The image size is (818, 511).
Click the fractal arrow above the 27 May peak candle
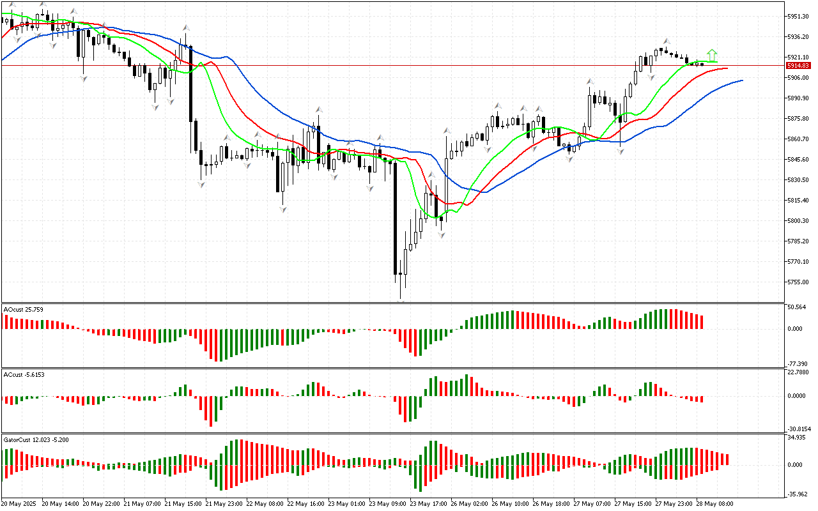pyautogui.click(x=666, y=40)
